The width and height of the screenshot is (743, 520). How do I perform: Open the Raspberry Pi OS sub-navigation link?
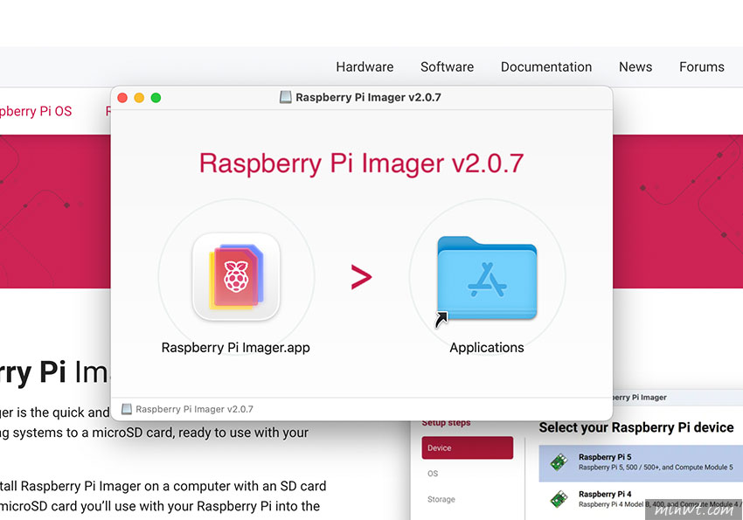36,111
